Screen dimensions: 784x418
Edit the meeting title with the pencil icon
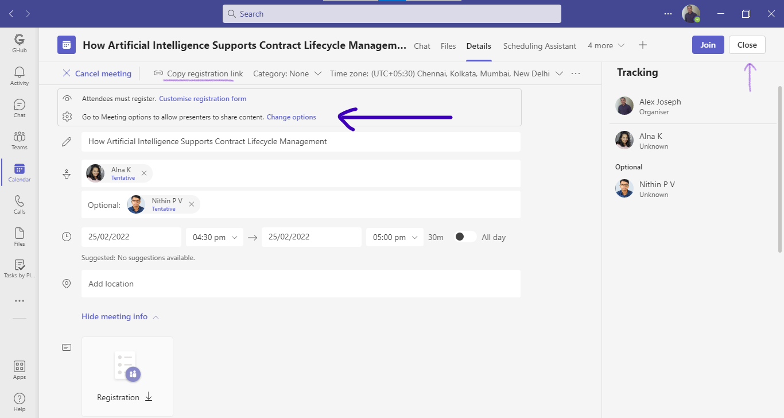click(x=67, y=141)
